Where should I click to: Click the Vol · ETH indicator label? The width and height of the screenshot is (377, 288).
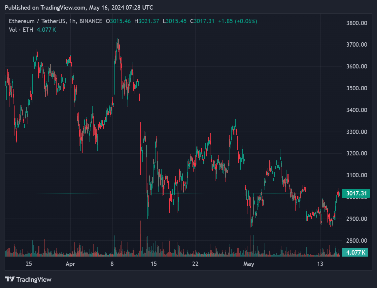(21, 30)
